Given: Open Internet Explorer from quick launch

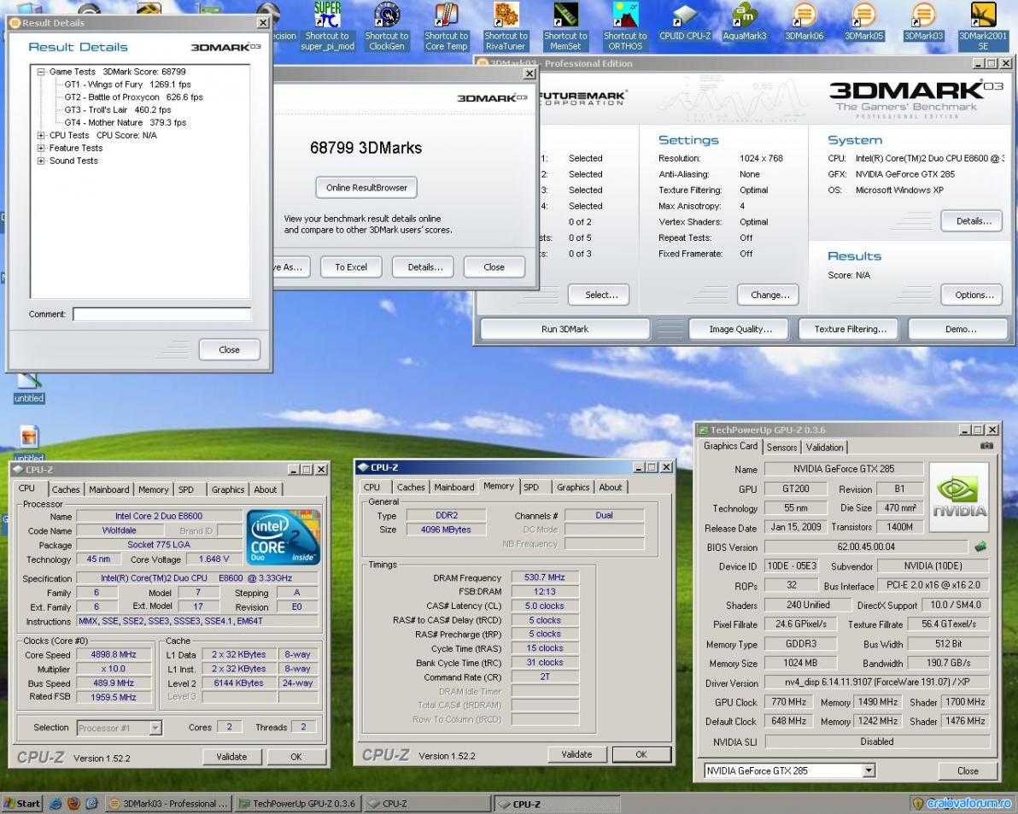Looking at the screenshot, I should point(56,804).
